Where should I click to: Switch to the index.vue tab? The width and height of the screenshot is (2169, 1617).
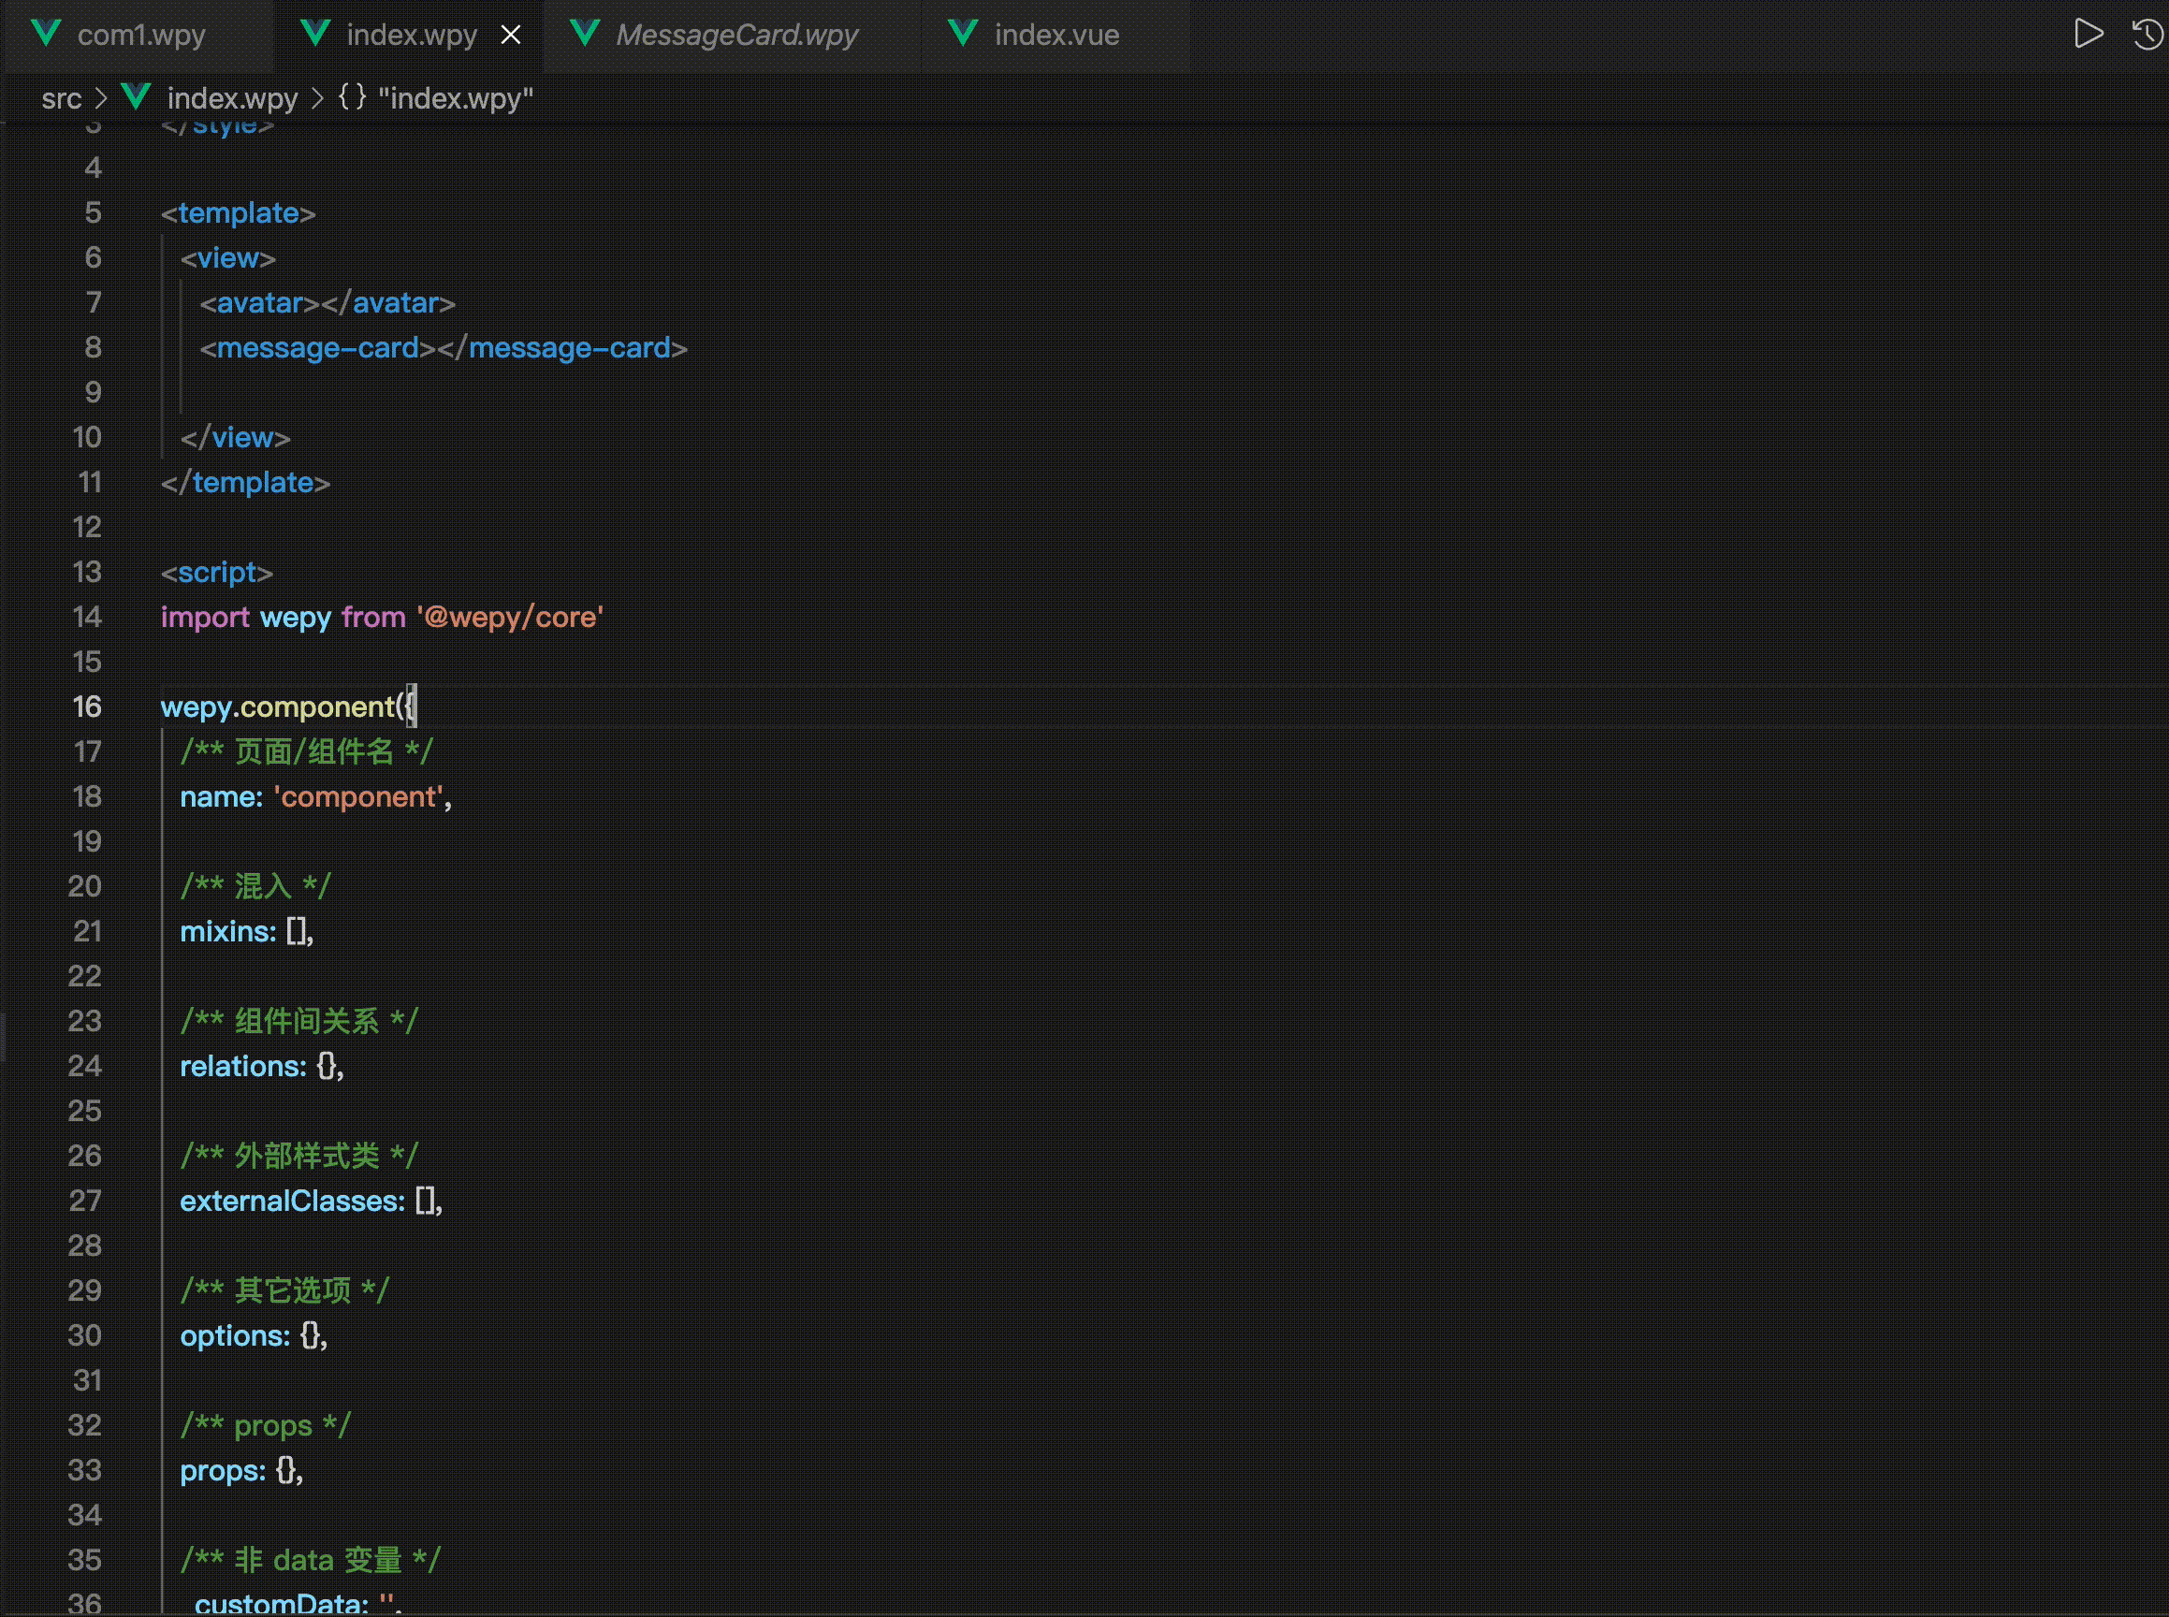tap(1056, 36)
